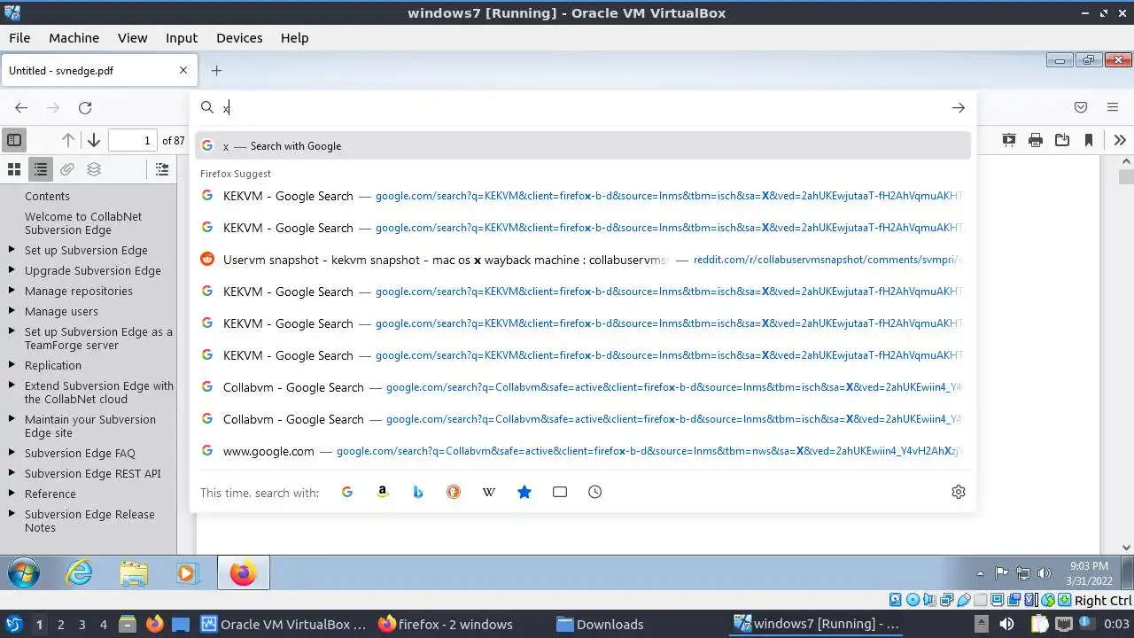Expand 'Subversion Edge REST API' outline item

pos(12,473)
